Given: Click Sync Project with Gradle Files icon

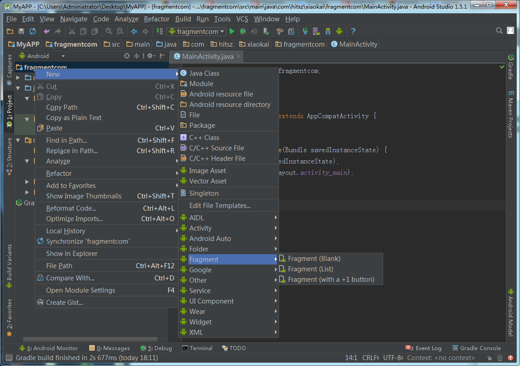Looking at the screenshot, I should (x=305, y=32).
